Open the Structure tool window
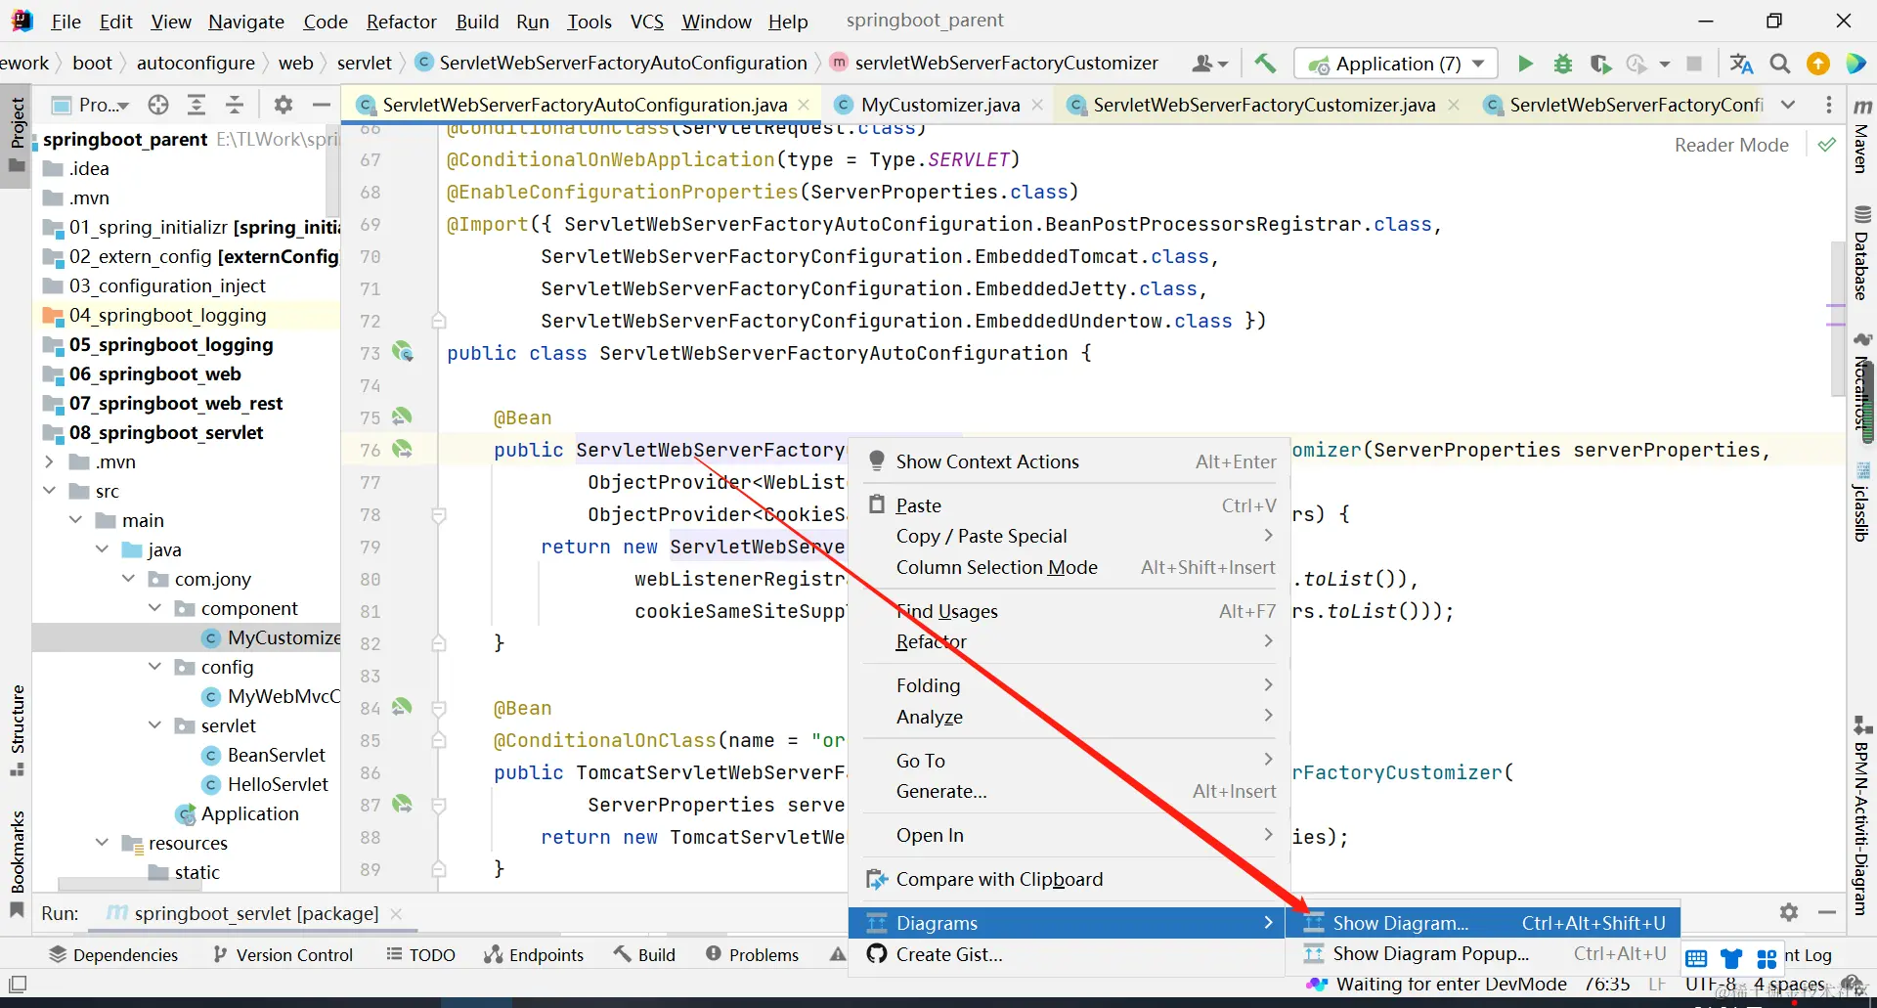1877x1008 pixels. coord(17,729)
